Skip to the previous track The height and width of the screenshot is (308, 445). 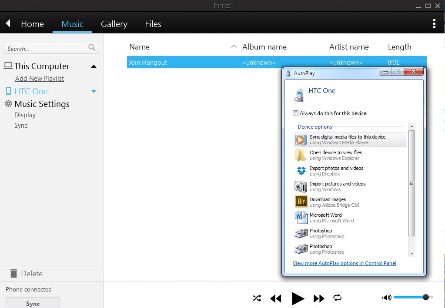click(276, 298)
